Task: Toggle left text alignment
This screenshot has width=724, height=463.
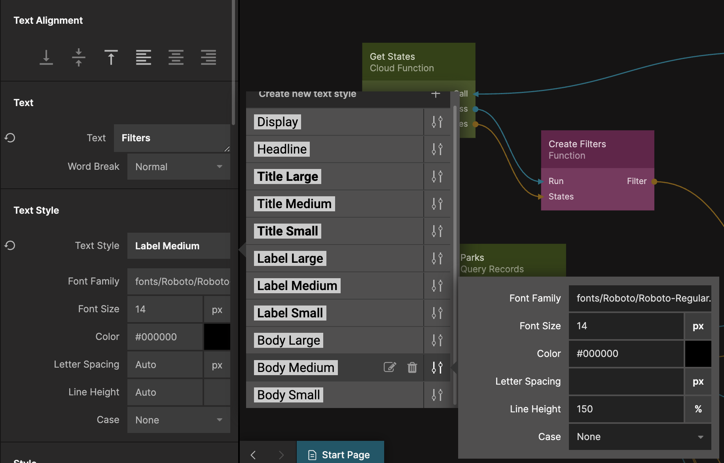Action: pyautogui.click(x=144, y=57)
